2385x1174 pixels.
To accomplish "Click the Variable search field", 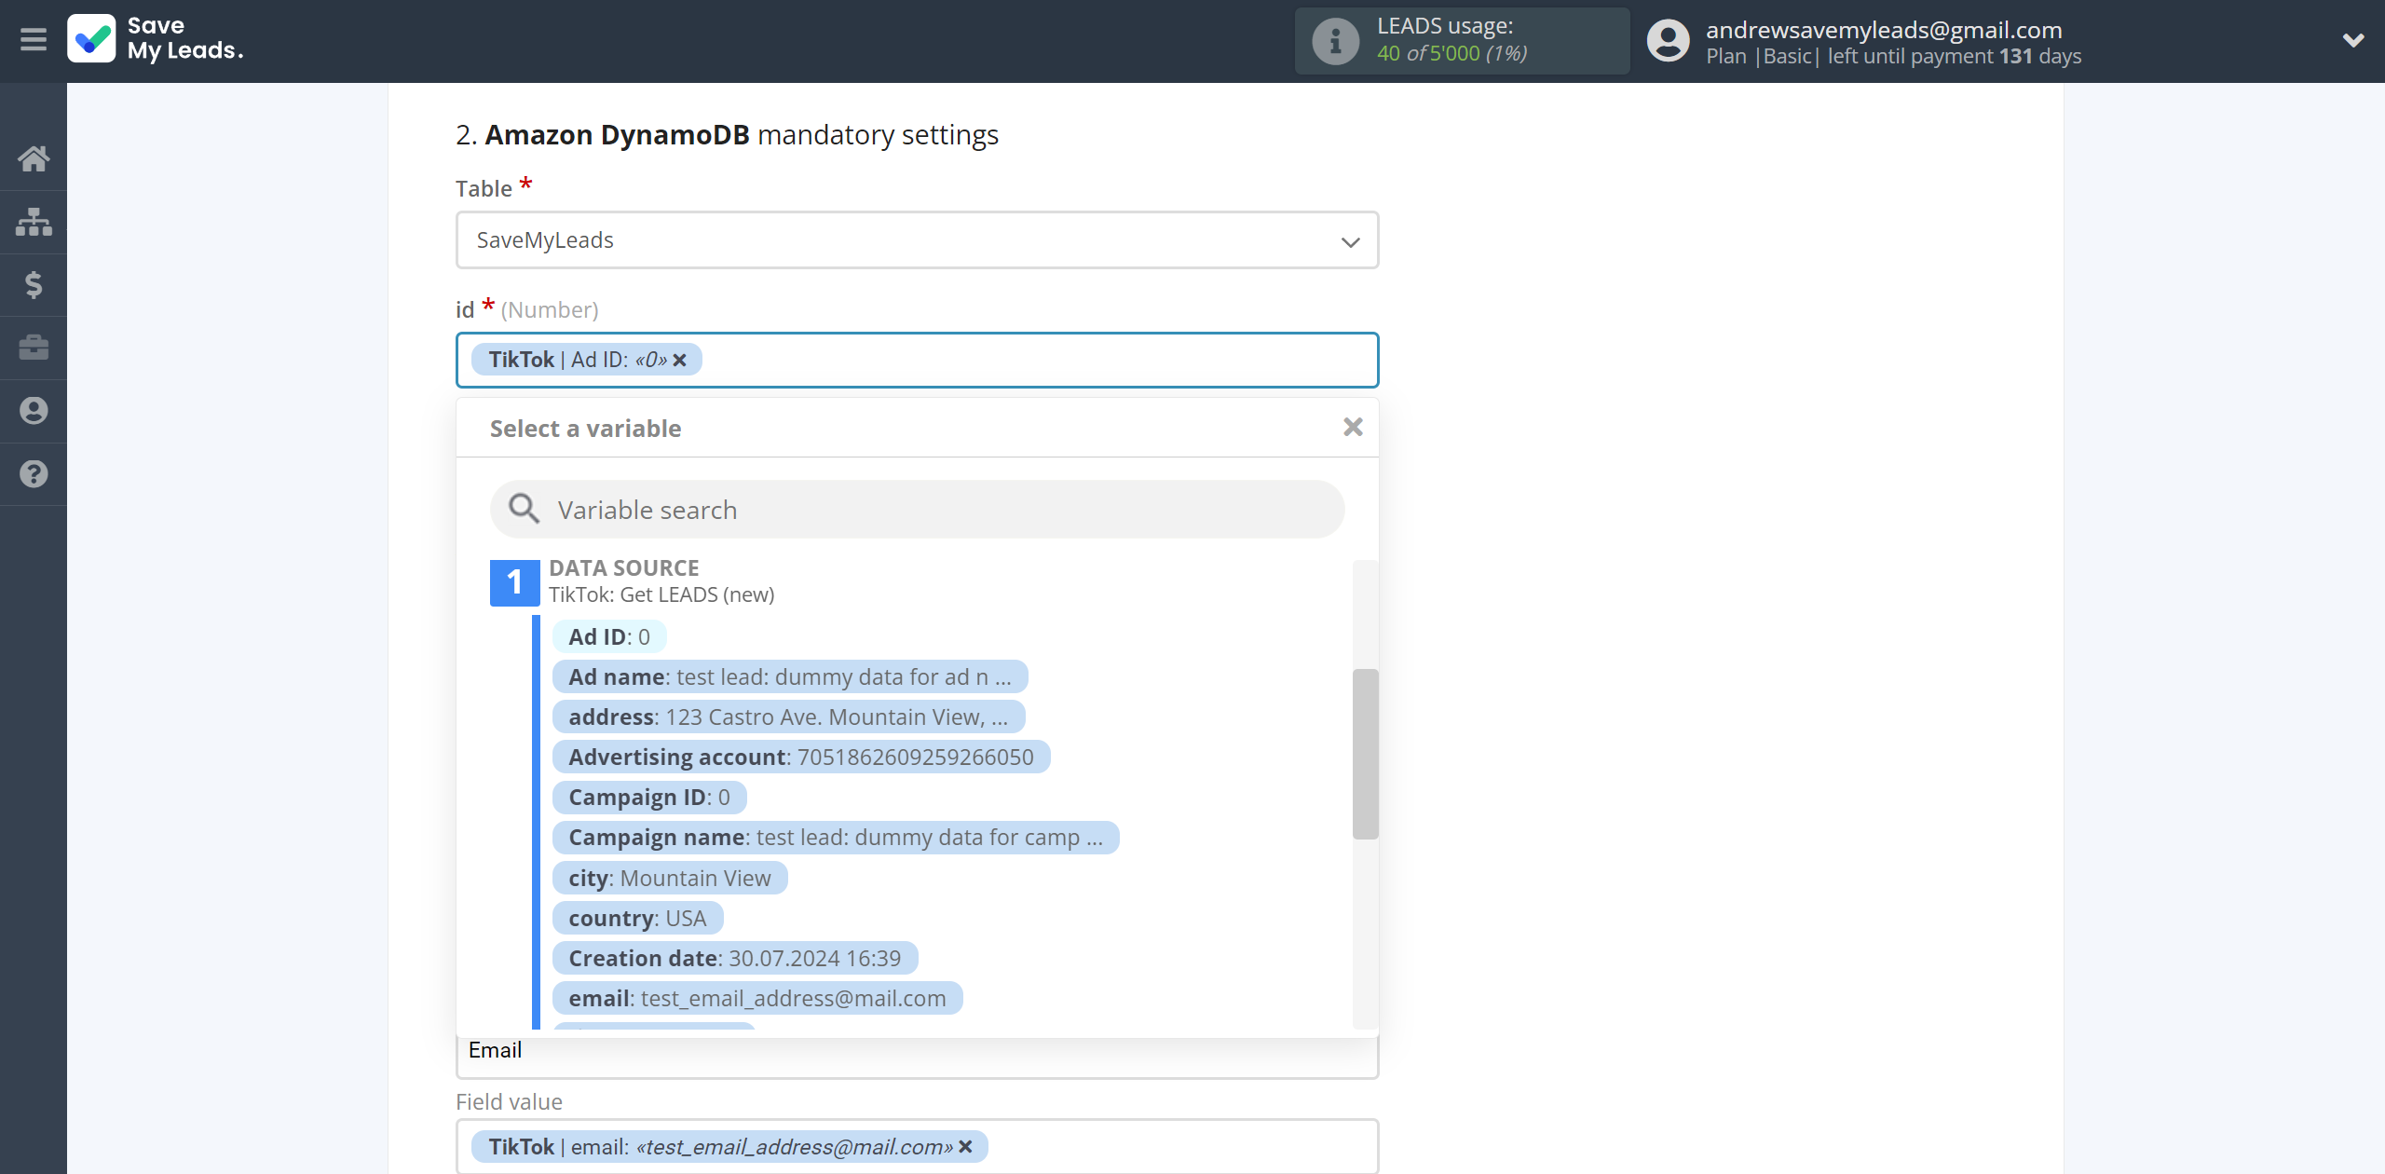I will coord(917,510).
